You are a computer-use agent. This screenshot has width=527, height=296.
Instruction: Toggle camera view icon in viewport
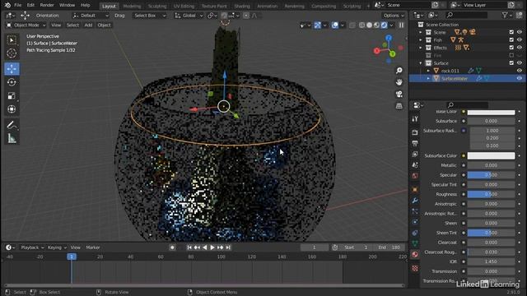pos(399,94)
